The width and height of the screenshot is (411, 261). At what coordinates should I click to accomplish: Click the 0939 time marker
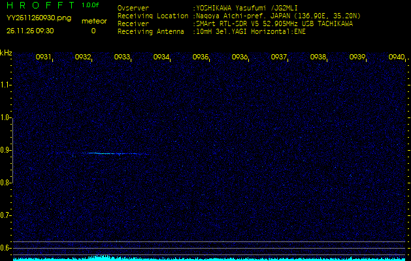(x=357, y=57)
